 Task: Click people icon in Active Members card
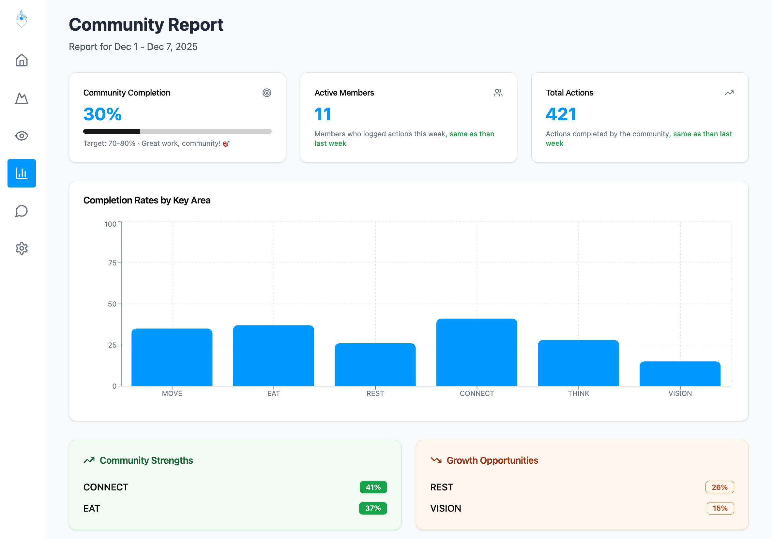tap(498, 93)
